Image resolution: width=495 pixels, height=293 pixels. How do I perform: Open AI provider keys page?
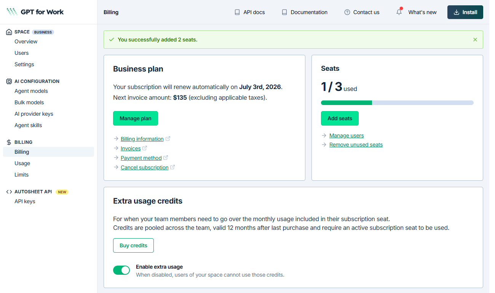[34, 114]
